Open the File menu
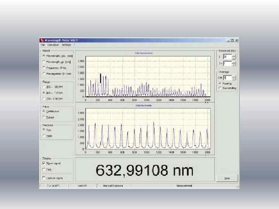 42,45
